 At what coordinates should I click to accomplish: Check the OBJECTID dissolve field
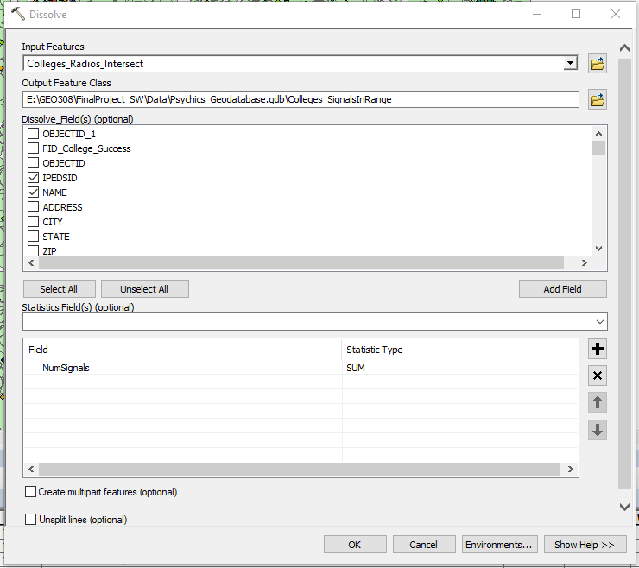click(x=33, y=163)
